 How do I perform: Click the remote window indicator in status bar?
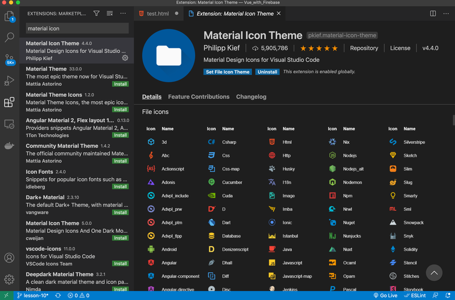[6, 295]
